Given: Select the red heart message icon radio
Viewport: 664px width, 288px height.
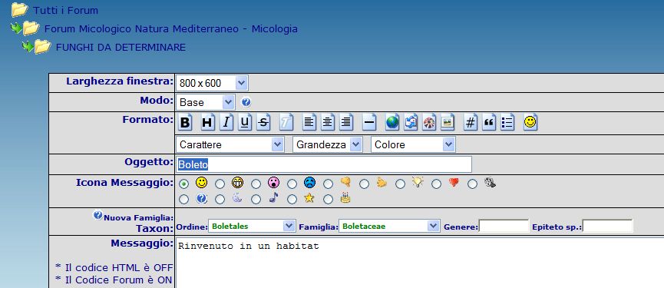Looking at the screenshot, I should (436, 184).
